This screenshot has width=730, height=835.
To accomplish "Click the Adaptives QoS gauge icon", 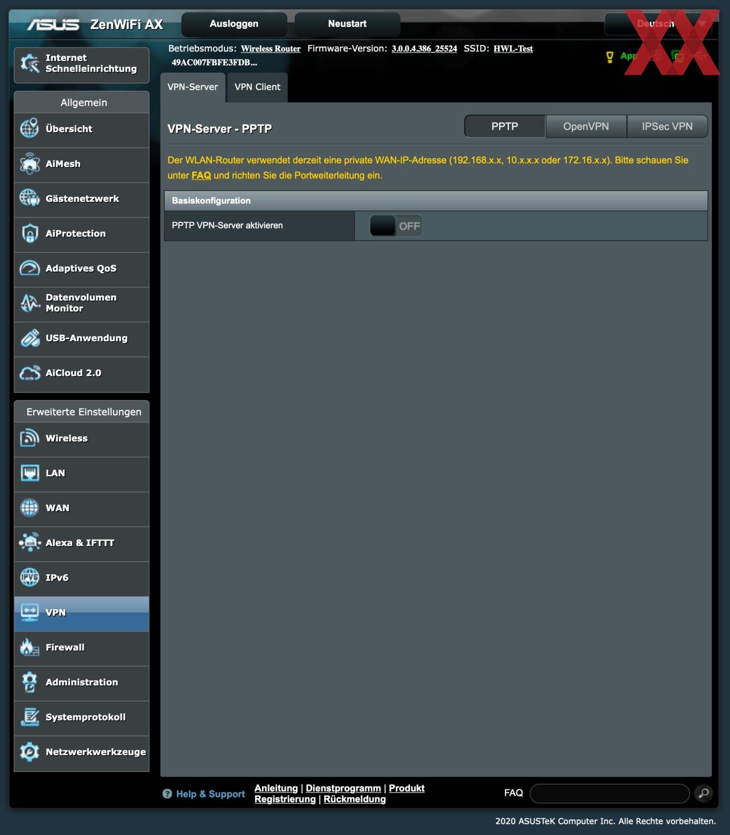I will click(x=30, y=268).
